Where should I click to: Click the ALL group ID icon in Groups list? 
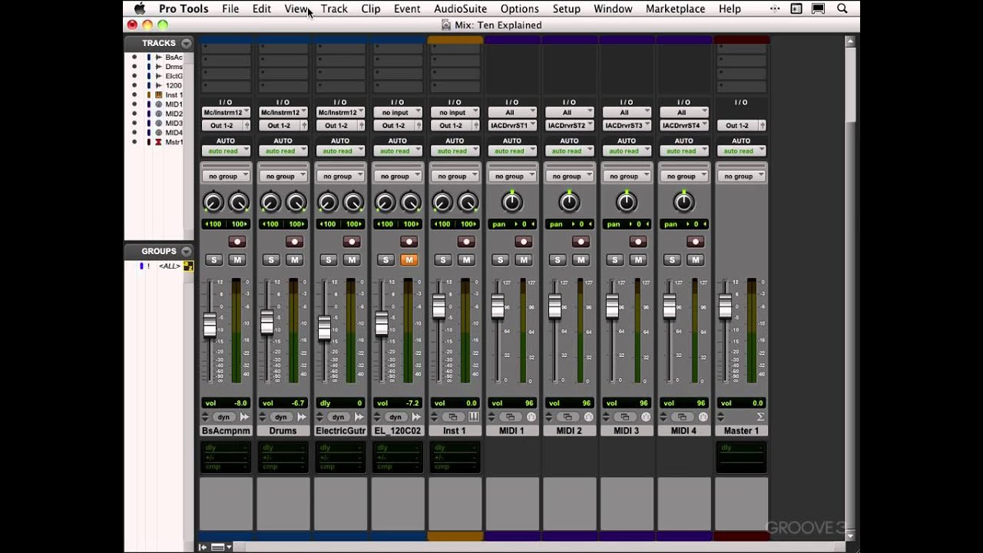point(188,266)
